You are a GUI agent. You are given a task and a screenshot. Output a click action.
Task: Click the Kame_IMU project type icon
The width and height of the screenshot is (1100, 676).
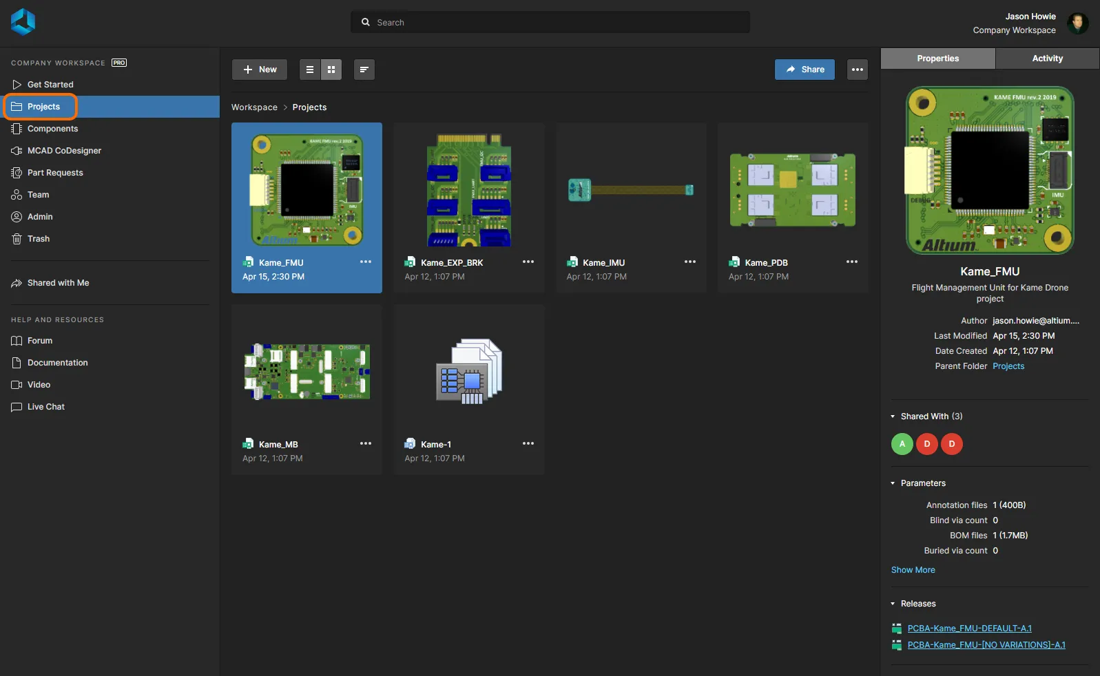click(572, 262)
